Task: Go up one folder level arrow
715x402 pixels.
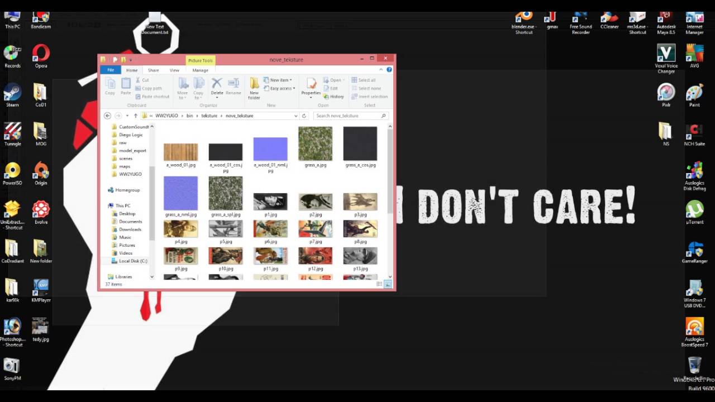Action: point(135,116)
